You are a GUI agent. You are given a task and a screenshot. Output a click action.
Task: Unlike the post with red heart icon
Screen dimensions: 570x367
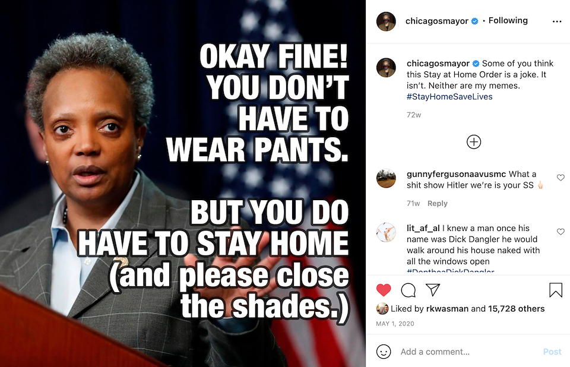point(384,290)
